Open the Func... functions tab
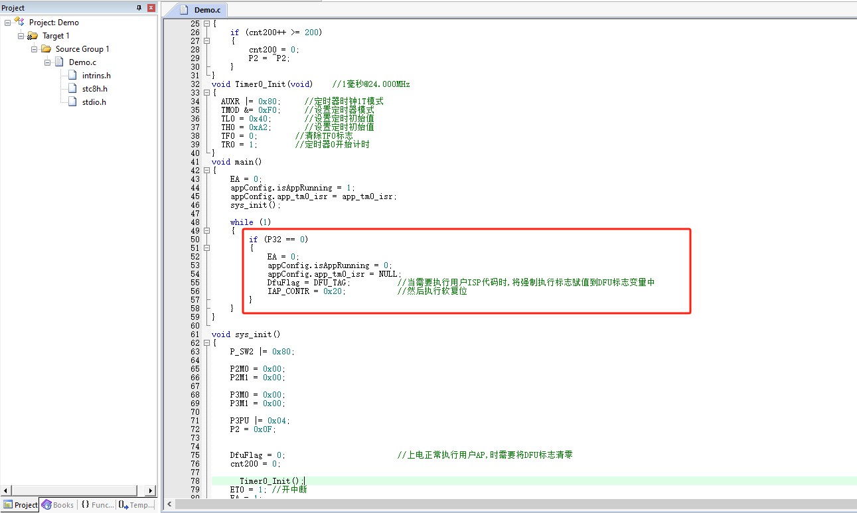 [x=98, y=505]
